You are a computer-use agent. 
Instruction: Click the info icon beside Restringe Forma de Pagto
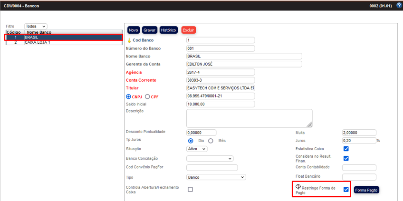[x=298, y=187]
